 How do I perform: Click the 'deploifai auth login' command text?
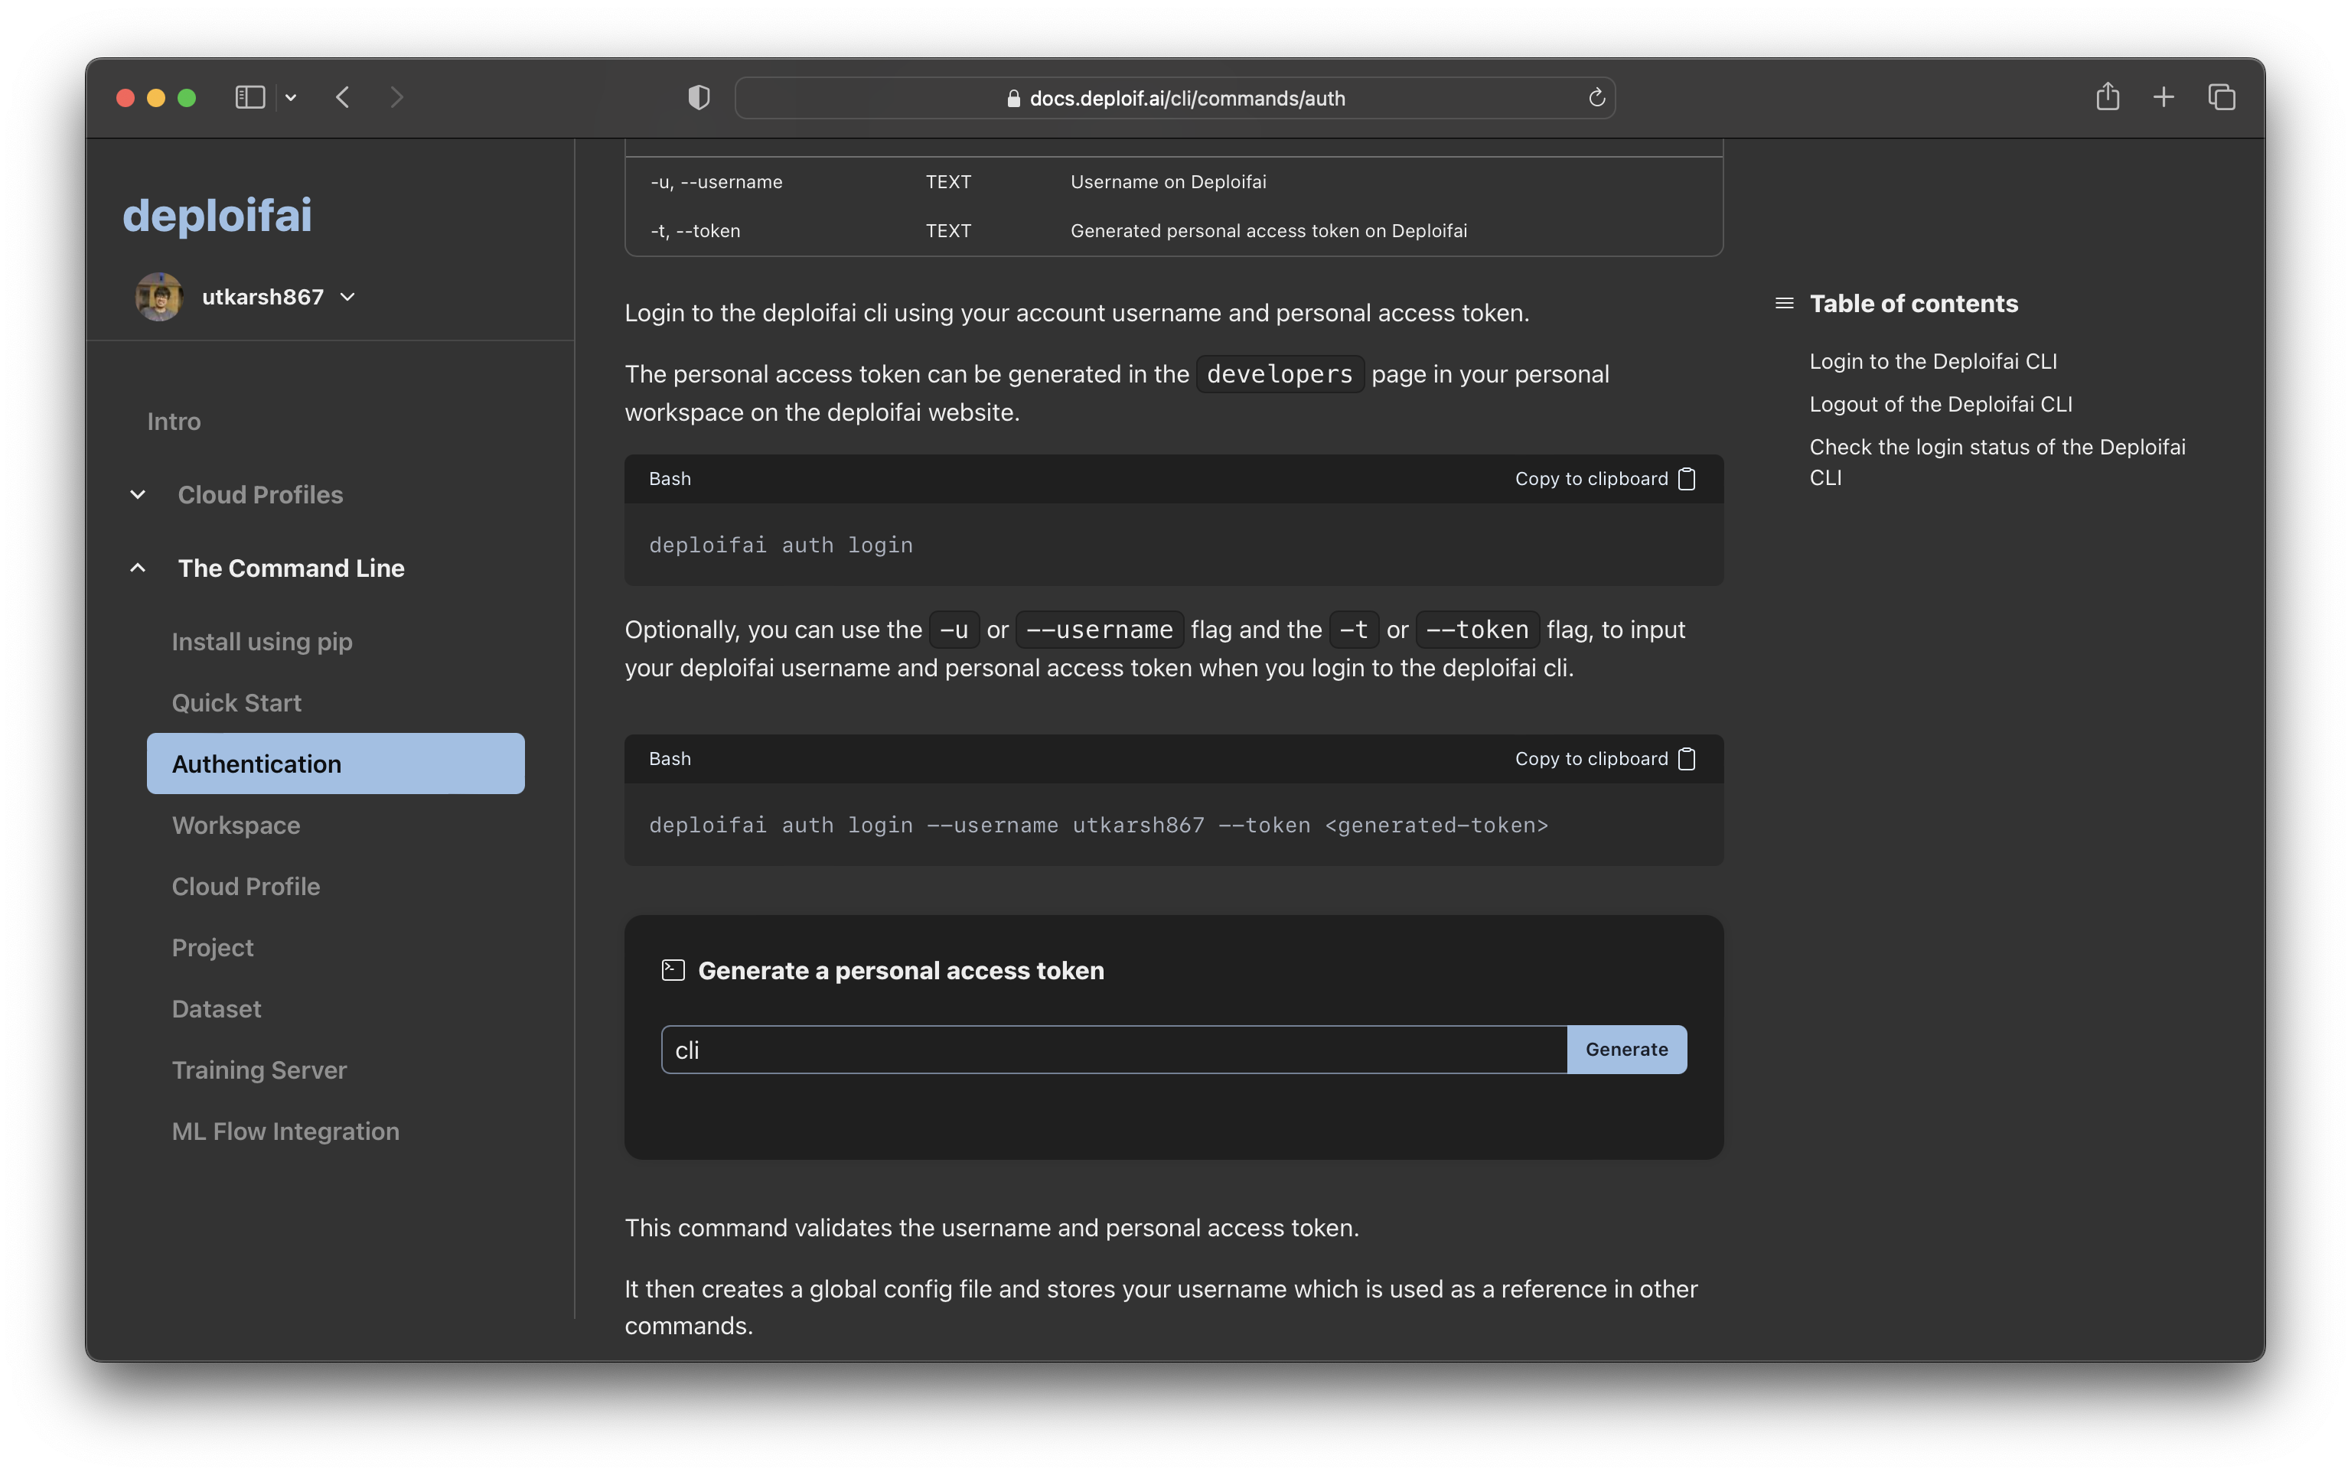click(x=781, y=545)
